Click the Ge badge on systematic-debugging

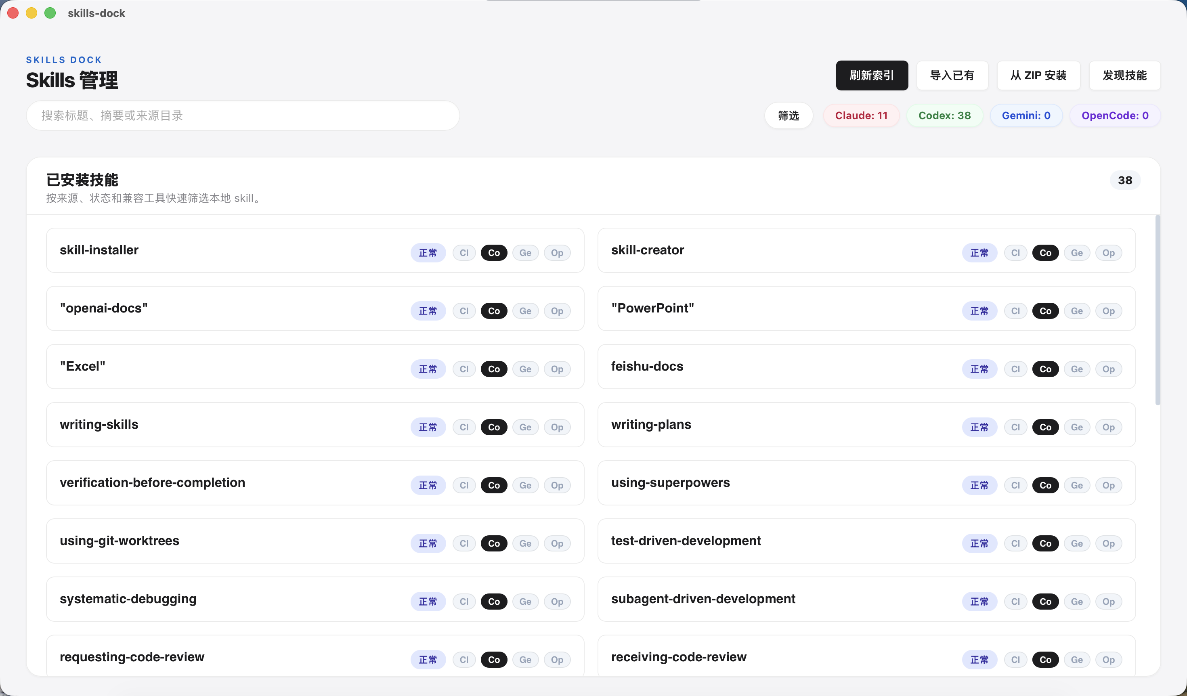(525, 602)
